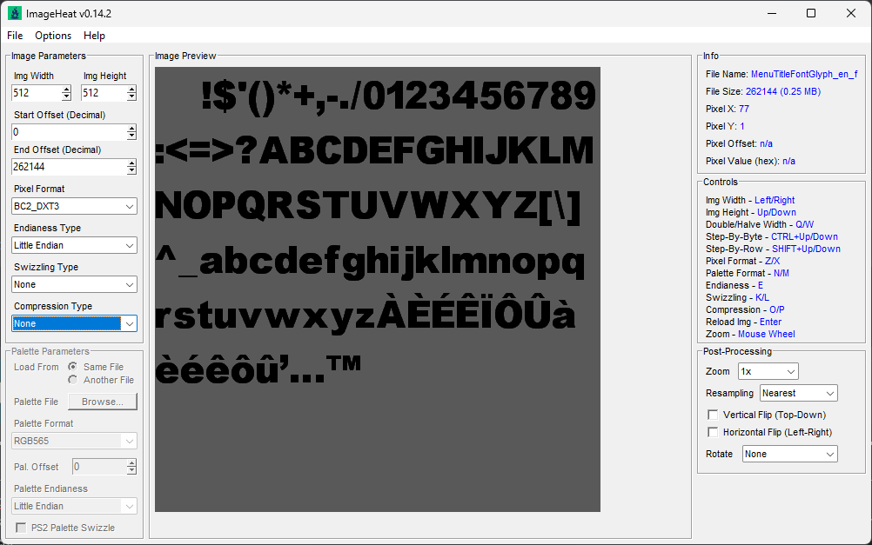This screenshot has width=872, height=545.
Task: Decrease Img Height with down arrow
Action: (131, 96)
